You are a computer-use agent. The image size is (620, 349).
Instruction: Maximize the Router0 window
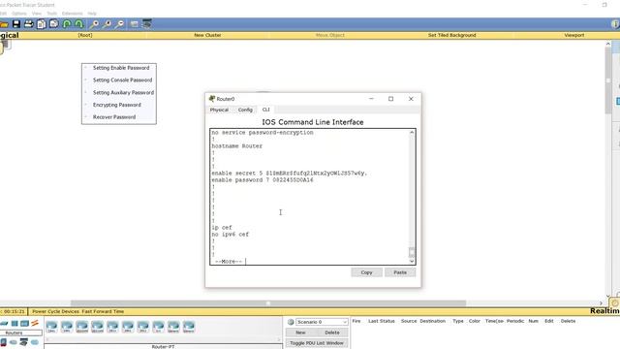(x=390, y=99)
